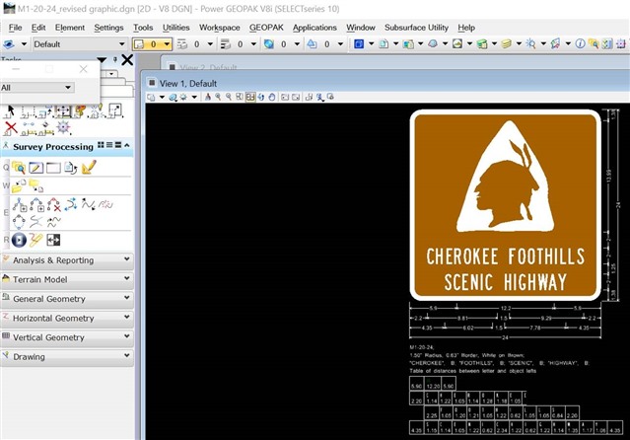Open the All filter dropdown
Image resolution: width=630 pixels, height=440 pixels.
68,87
